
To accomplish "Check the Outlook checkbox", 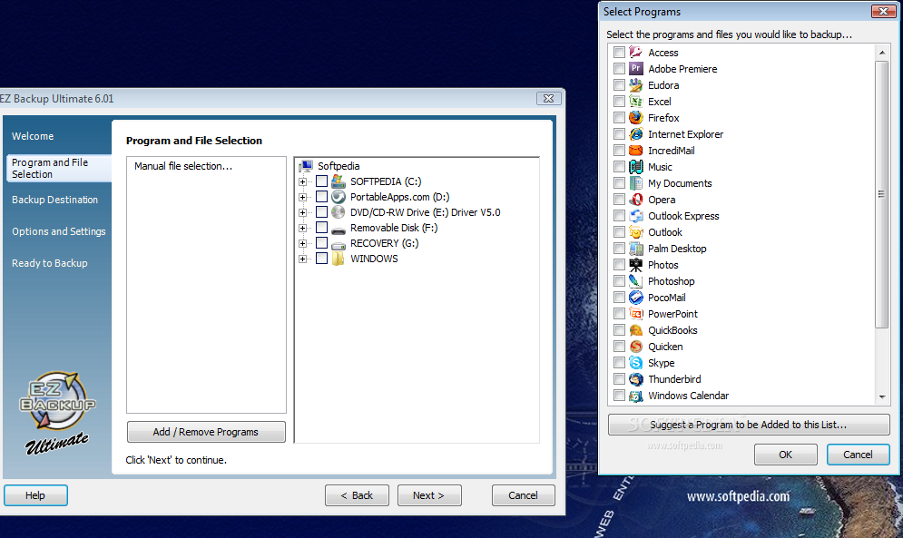I will coord(619,232).
